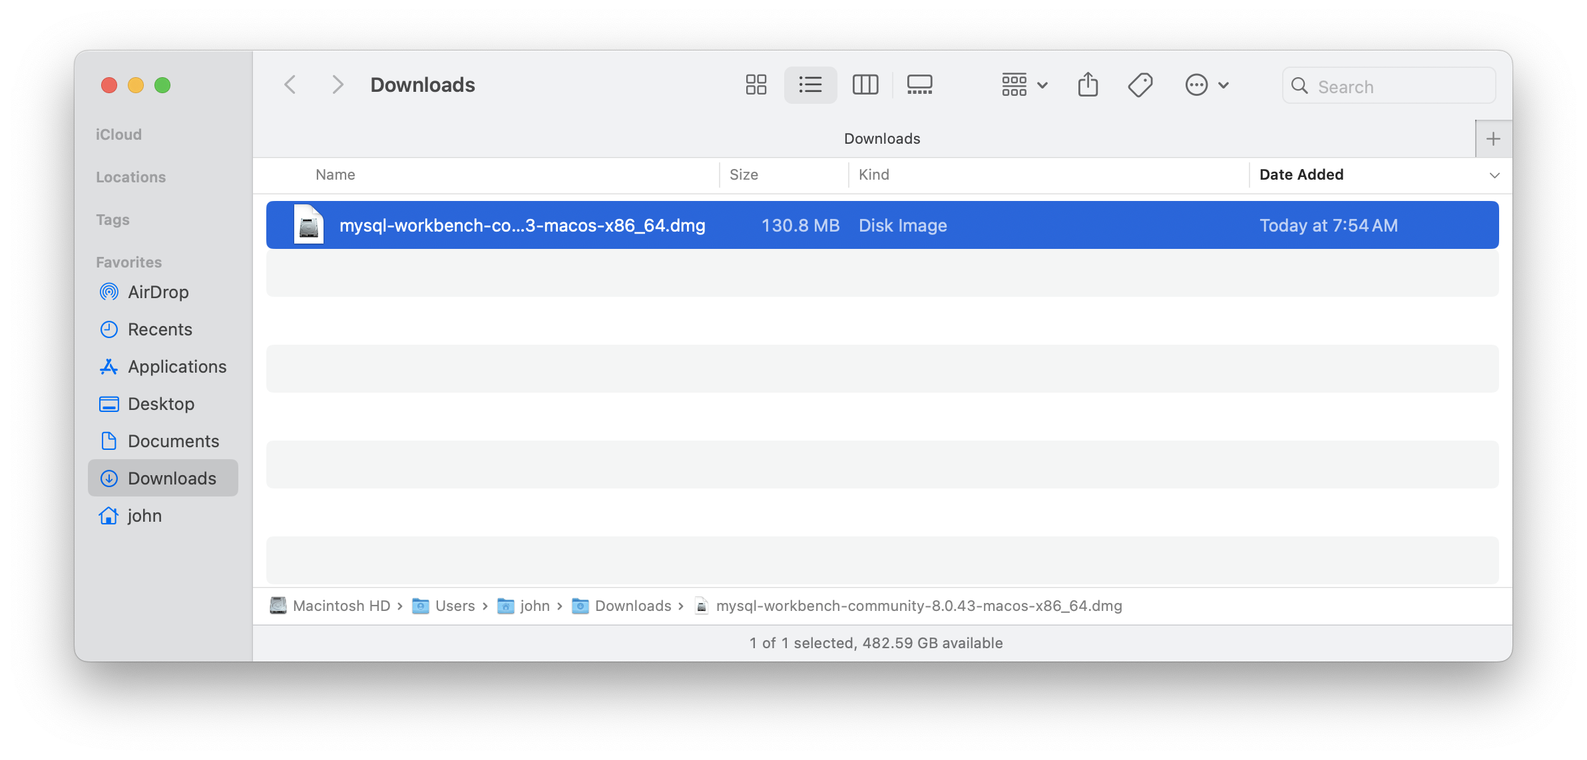Focus the Search field
This screenshot has height=760, width=1587.
(x=1389, y=86)
